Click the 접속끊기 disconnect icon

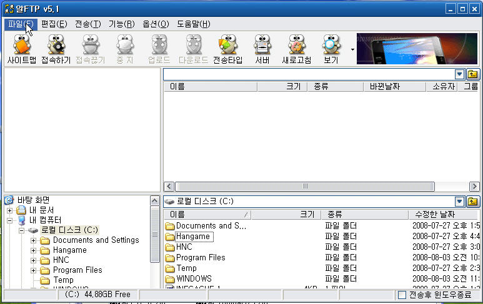pyautogui.click(x=90, y=49)
